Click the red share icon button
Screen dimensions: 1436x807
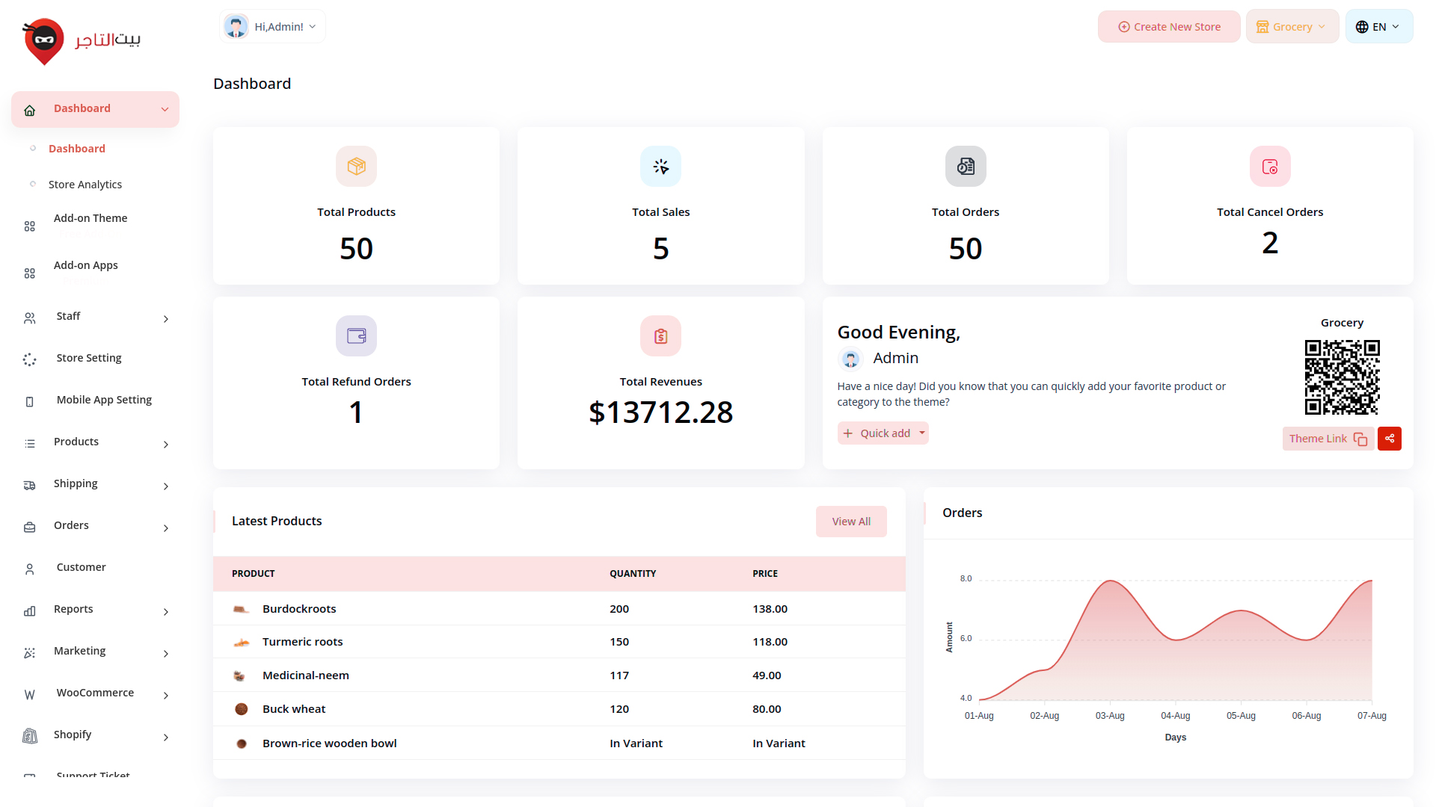click(x=1389, y=439)
